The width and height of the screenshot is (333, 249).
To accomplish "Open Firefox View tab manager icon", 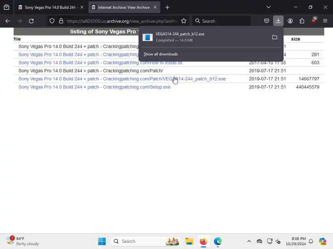I will tap(7, 7).
